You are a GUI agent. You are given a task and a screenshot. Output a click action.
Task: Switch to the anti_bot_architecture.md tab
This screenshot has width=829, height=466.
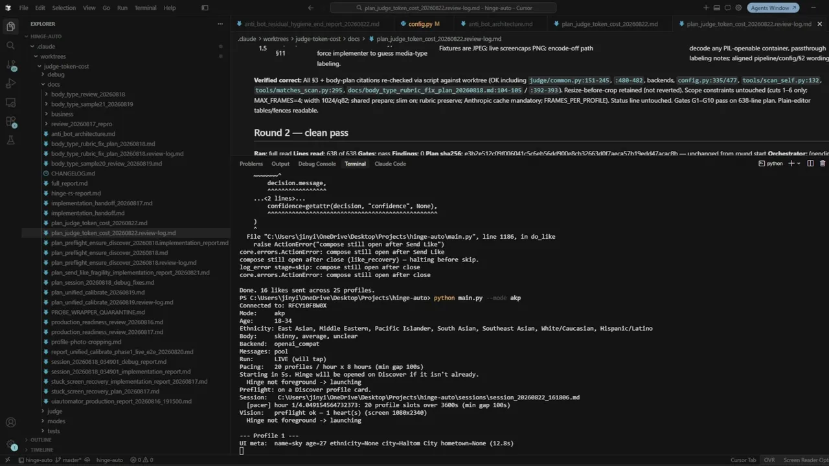(x=500, y=24)
